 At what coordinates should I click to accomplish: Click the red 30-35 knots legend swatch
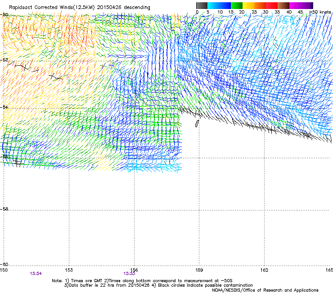click(x=272, y=5)
